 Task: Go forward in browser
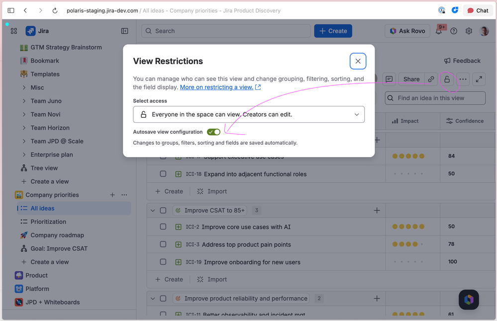(40, 10)
